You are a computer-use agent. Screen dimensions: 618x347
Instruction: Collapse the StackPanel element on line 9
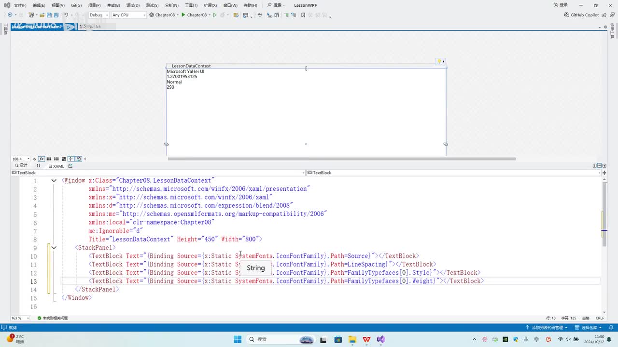click(x=54, y=248)
